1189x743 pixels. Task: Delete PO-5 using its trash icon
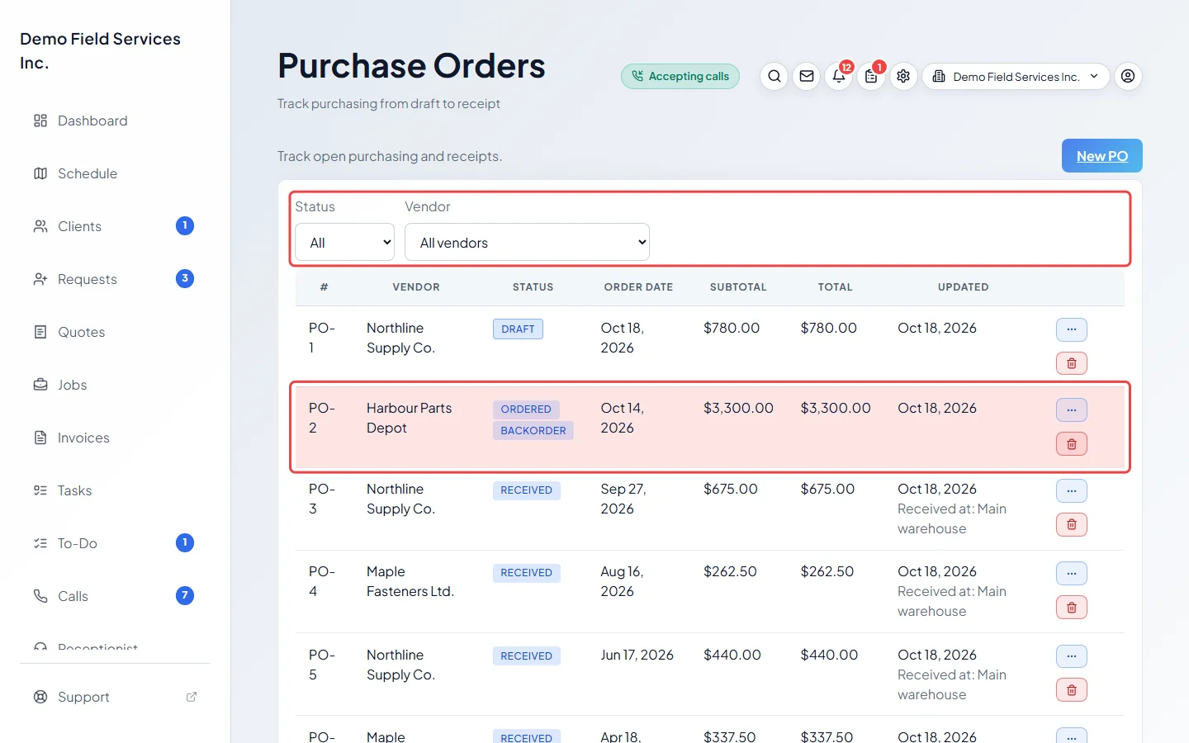1072,690
